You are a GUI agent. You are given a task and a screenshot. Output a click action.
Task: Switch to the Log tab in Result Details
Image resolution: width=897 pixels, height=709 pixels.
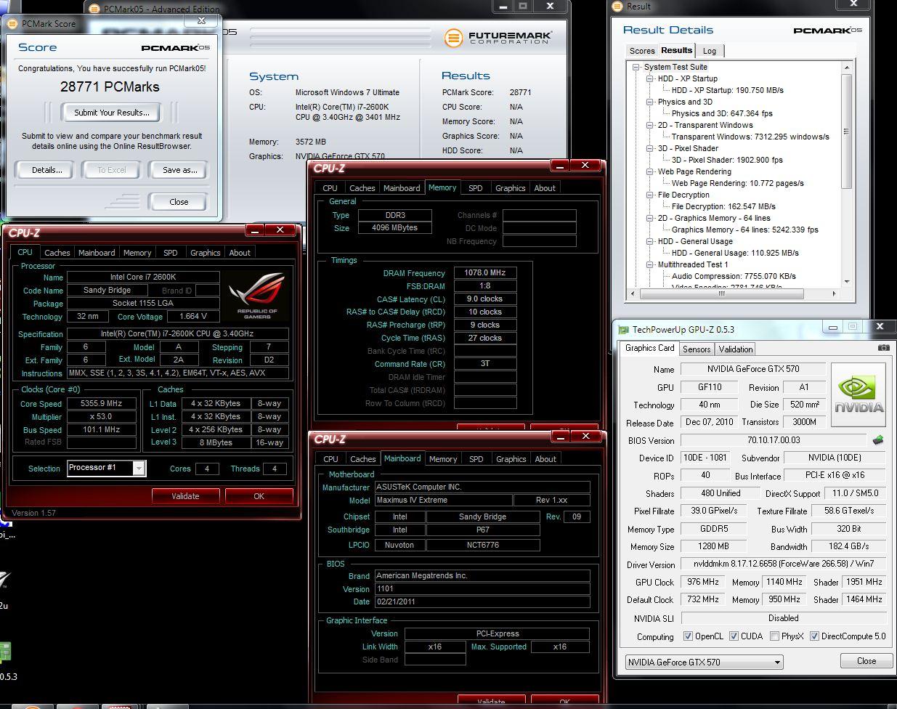(710, 51)
